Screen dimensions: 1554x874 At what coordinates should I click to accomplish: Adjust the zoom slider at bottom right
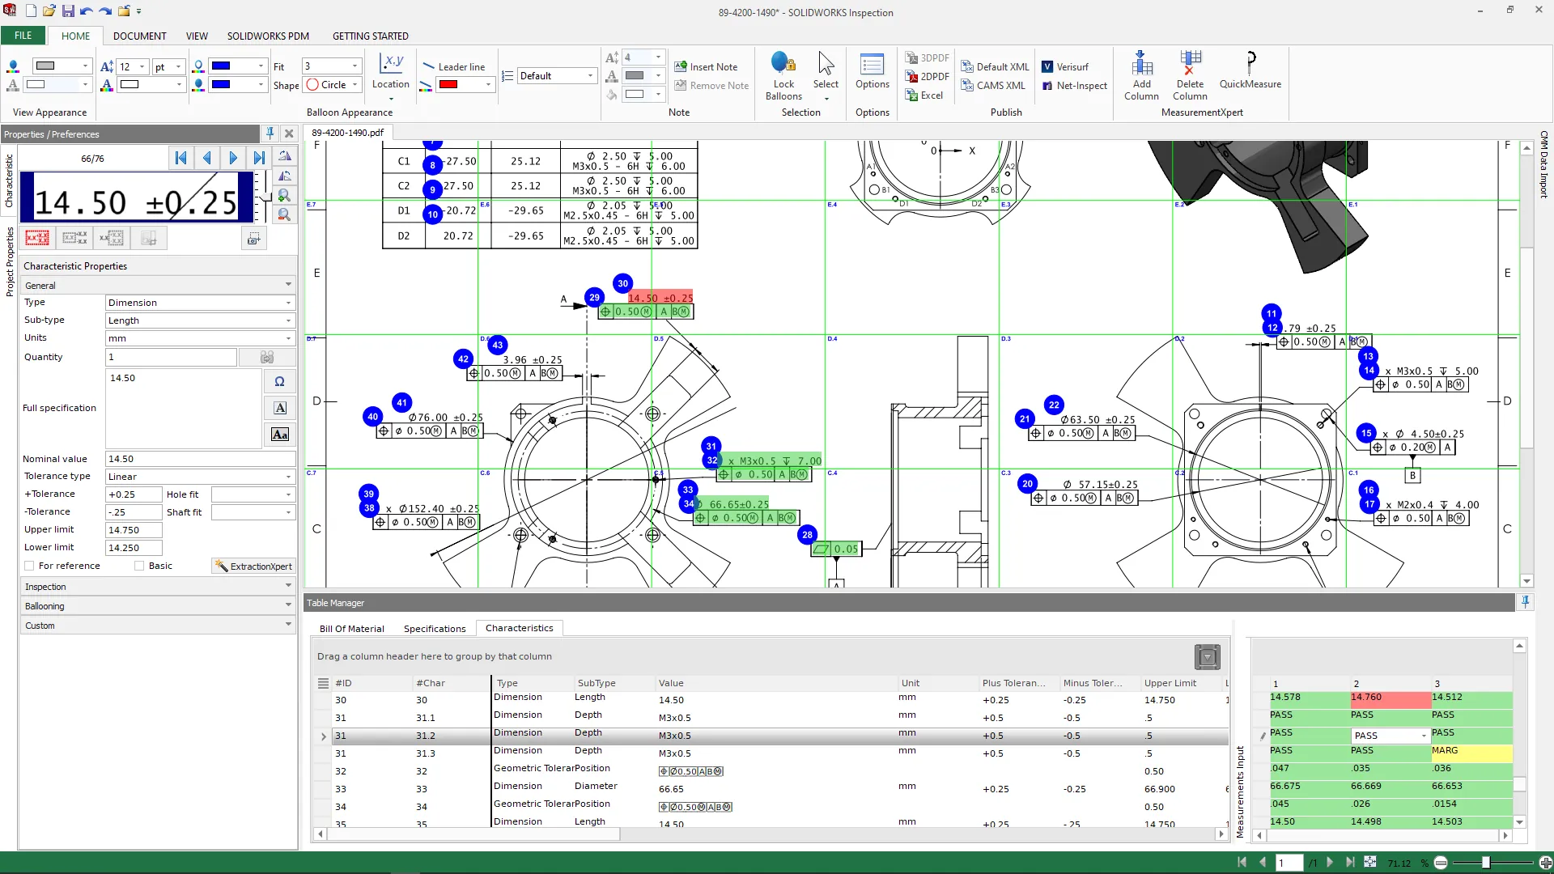[1485, 863]
